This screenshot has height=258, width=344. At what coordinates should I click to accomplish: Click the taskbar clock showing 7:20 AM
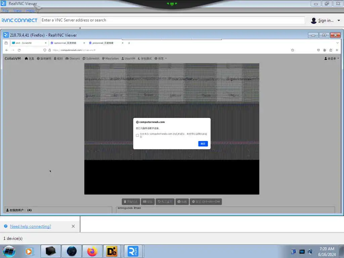[x=327, y=252]
